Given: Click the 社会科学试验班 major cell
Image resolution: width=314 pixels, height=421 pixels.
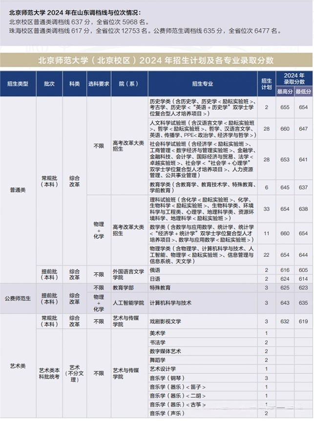Looking at the screenshot, I should (x=203, y=159).
